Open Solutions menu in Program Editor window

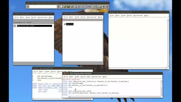[96, 77]
